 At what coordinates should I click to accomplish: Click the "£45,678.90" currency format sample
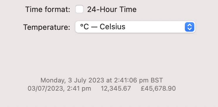[x=158, y=89]
